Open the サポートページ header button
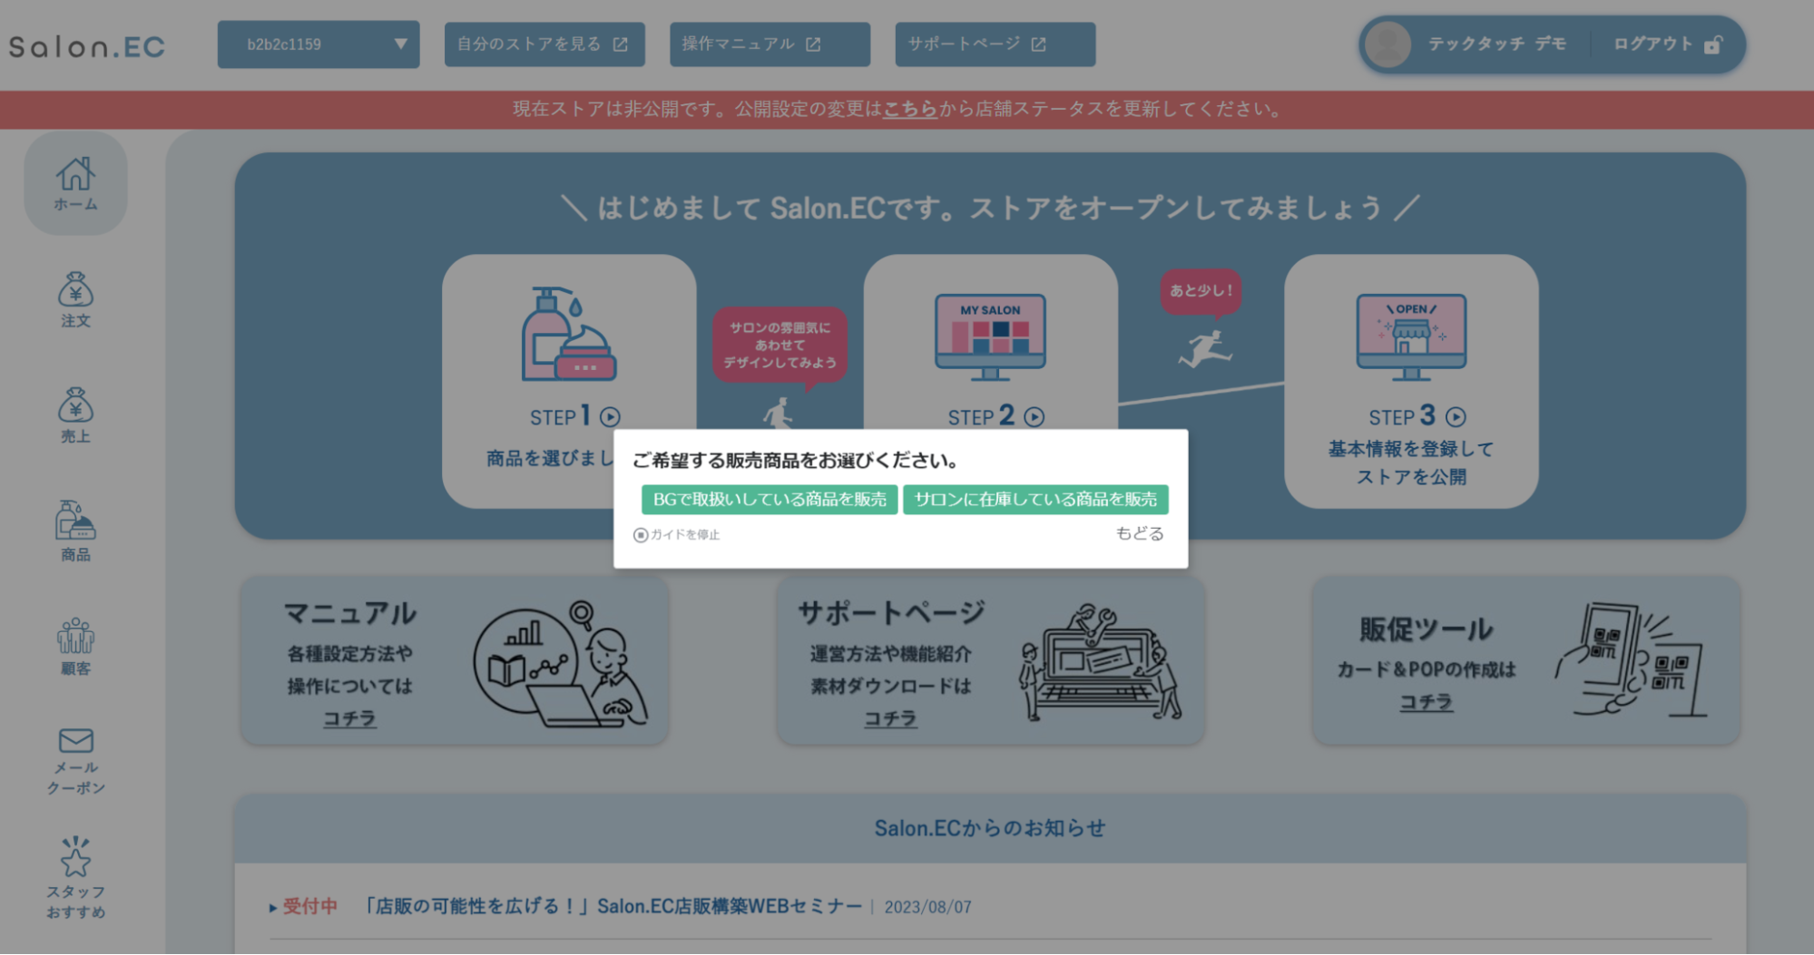The width and height of the screenshot is (1814, 955). 995,44
